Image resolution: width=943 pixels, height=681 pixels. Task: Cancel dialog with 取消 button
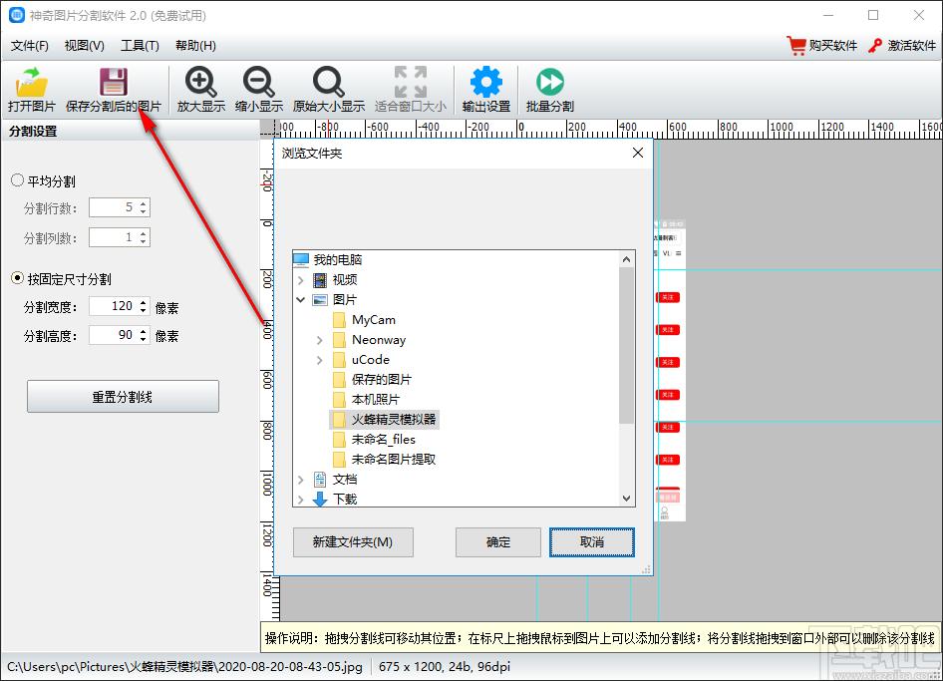592,542
